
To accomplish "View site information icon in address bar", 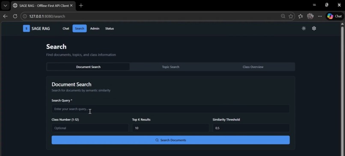I will [x=25, y=16].
